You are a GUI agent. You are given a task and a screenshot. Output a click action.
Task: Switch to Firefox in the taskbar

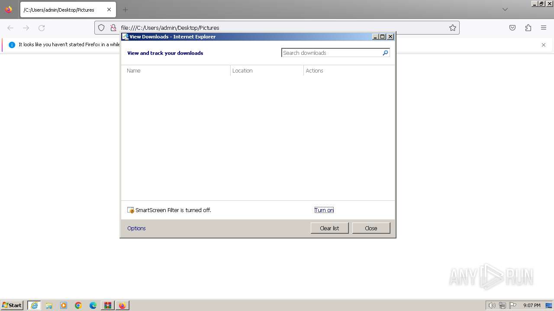point(122,305)
